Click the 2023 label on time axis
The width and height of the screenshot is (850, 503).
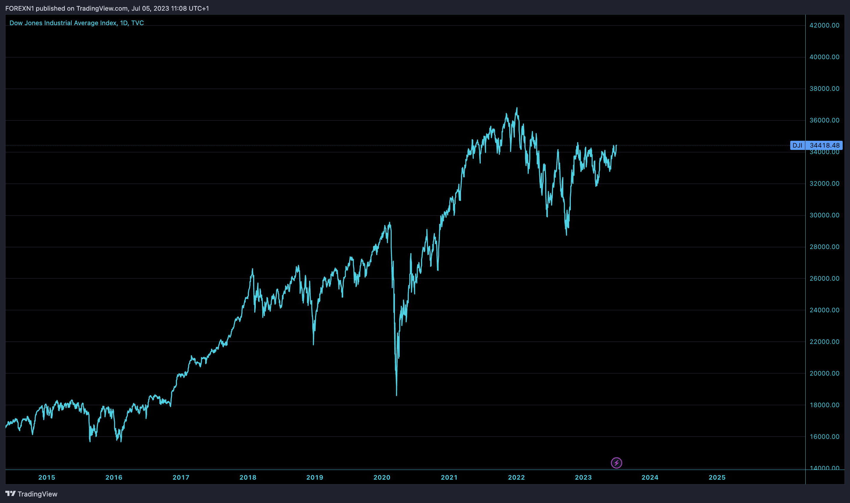(x=583, y=477)
